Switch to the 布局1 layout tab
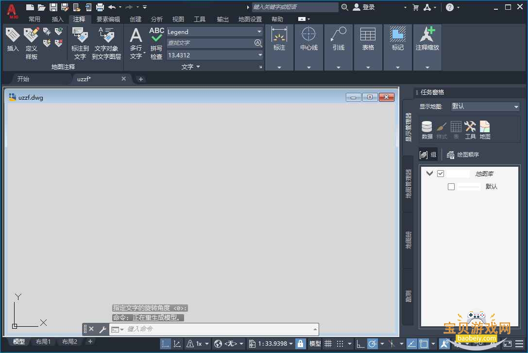Image resolution: width=528 pixels, height=353 pixels. tap(43, 341)
